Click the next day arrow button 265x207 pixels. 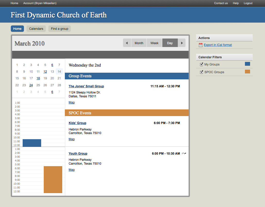pos(182,43)
